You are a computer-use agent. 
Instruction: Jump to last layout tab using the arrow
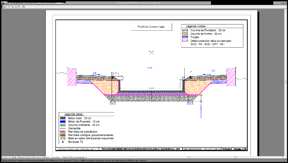[10, 158]
